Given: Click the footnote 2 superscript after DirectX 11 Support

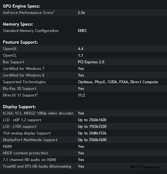Looking at the screenshot, I should click(37, 94).
